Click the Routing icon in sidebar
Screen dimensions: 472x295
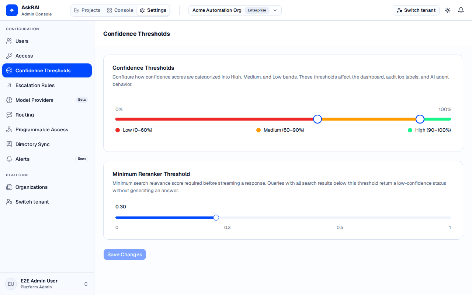coord(9,115)
